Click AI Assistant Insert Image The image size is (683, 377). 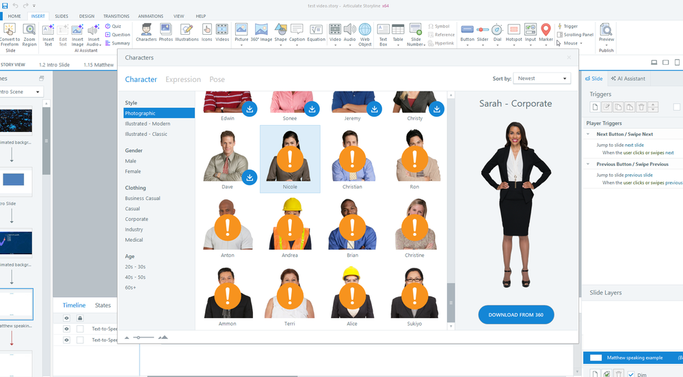coord(77,35)
